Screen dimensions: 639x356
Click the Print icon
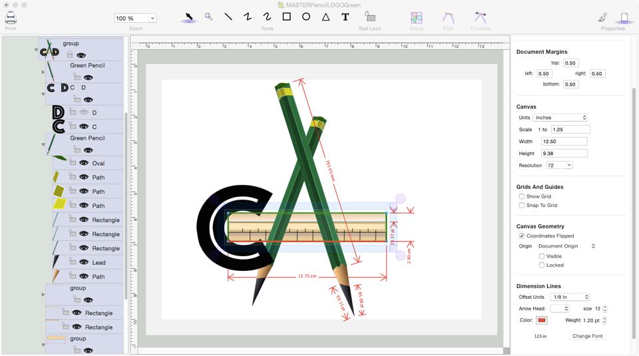tap(11, 18)
